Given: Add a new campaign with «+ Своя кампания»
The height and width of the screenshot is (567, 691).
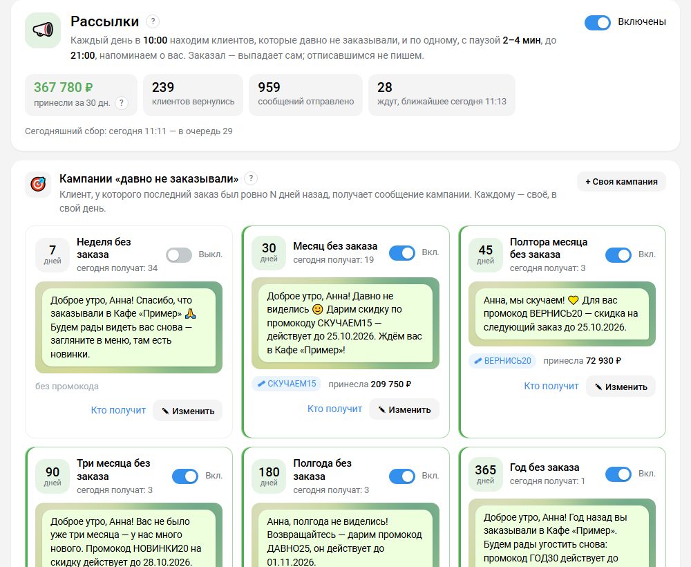Looking at the screenshot, I should pos(621,182).
